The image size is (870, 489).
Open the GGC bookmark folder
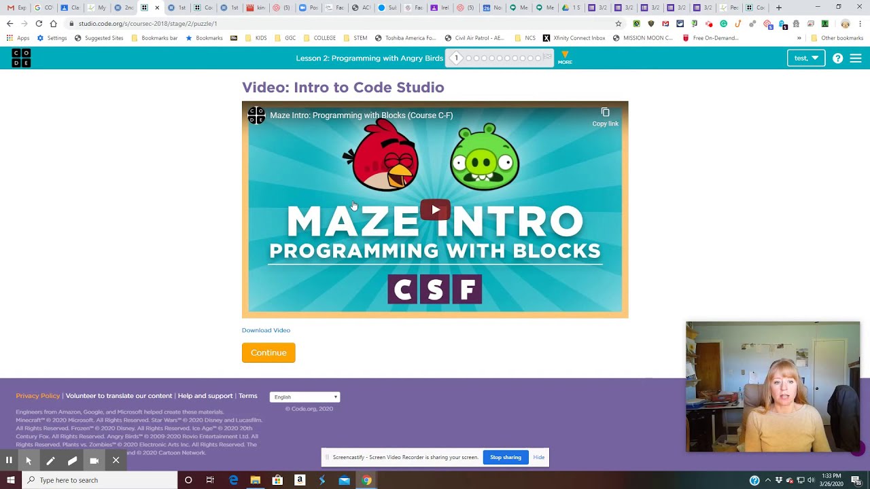[285, 38]
